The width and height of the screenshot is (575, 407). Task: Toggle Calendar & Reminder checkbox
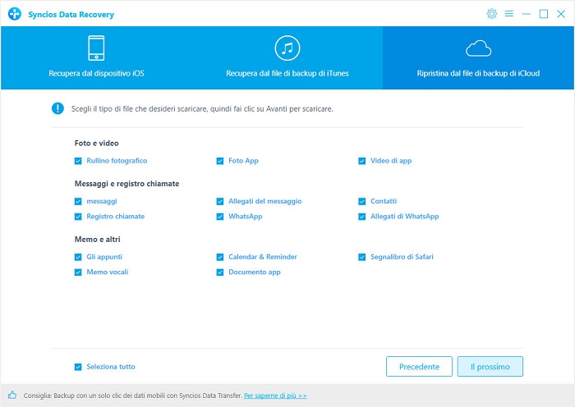[220, 257]
